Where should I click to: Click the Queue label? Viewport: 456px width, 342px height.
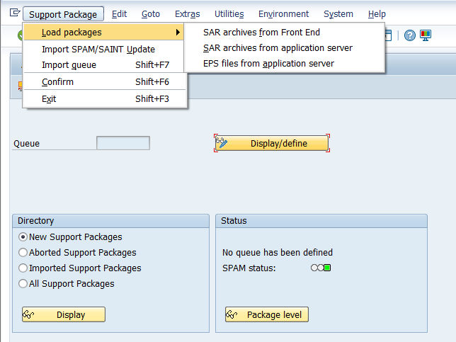point(26,143)
